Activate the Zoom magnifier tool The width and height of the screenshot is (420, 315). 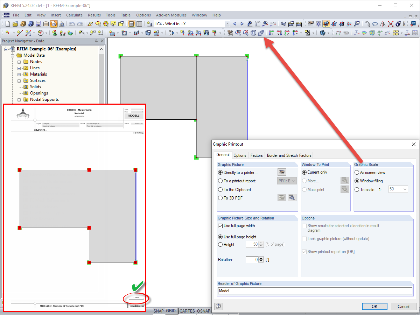238,33
